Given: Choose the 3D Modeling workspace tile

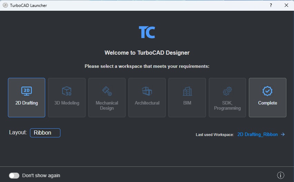Looking at the screenshot, I should 67,98.
